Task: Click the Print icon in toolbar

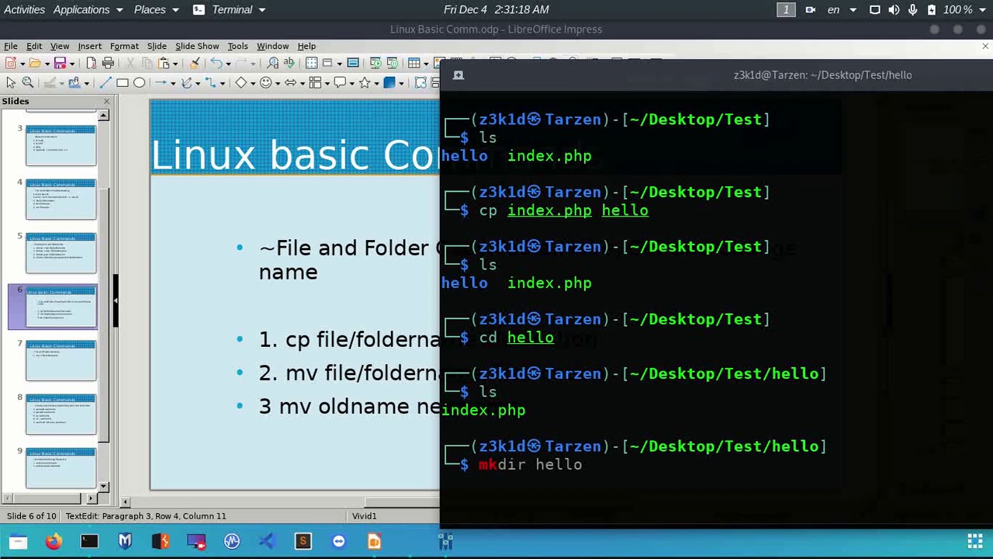Action: (109, 63)
